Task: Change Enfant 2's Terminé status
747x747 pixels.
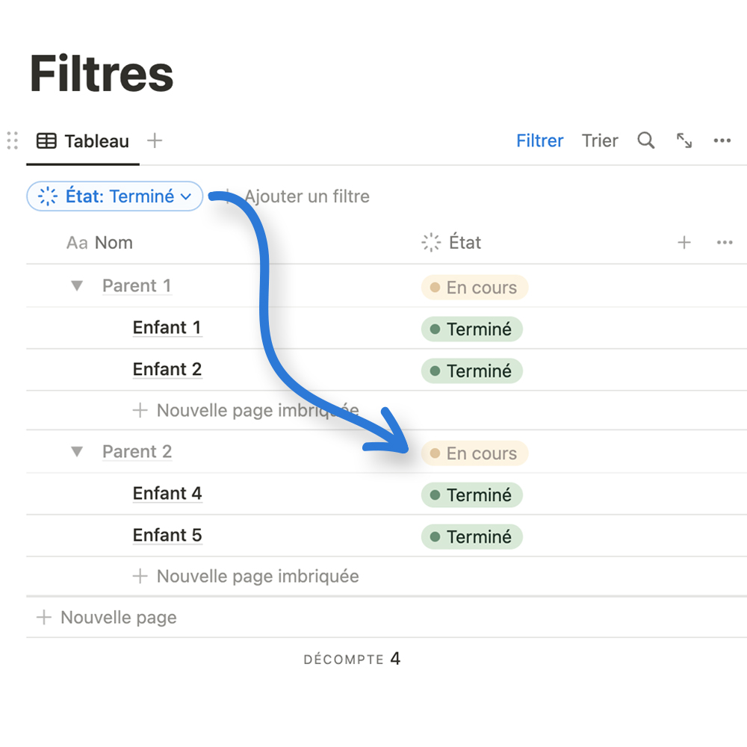Action: pos(471,371)
